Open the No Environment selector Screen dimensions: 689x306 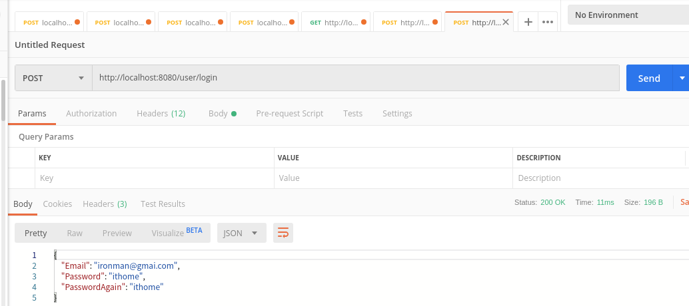[626, 15]
